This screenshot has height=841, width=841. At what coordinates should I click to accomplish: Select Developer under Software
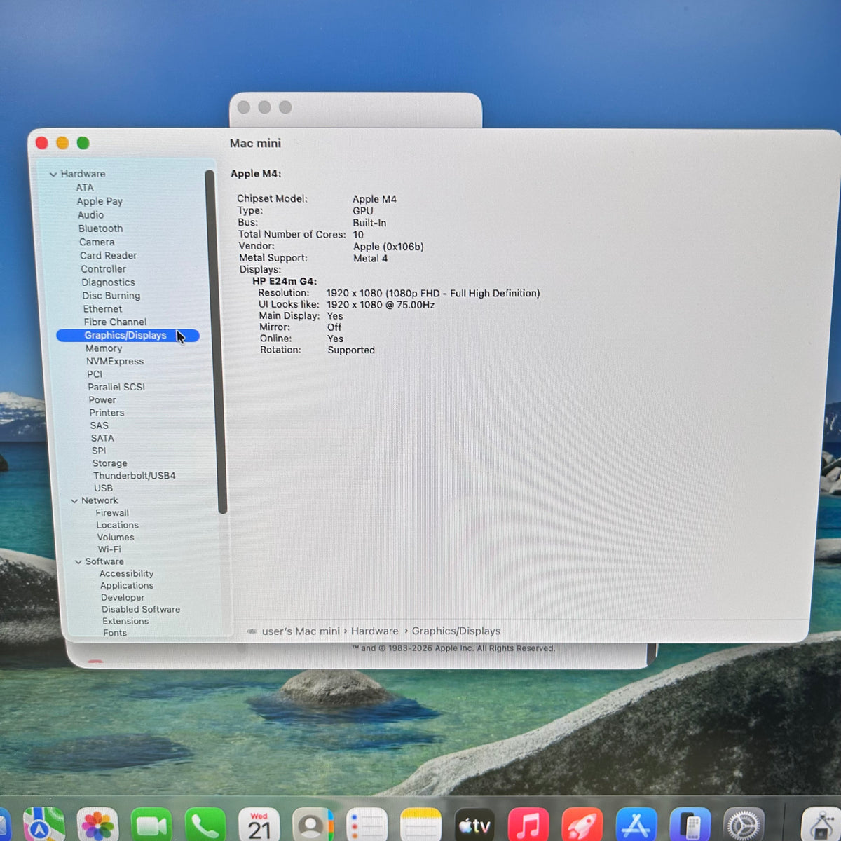tap(123, 598)
